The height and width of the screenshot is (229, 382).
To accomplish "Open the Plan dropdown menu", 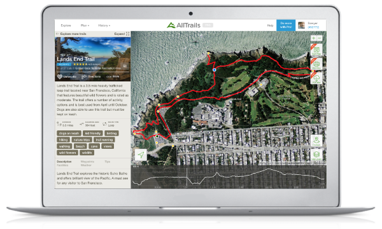I will (85, 25).
